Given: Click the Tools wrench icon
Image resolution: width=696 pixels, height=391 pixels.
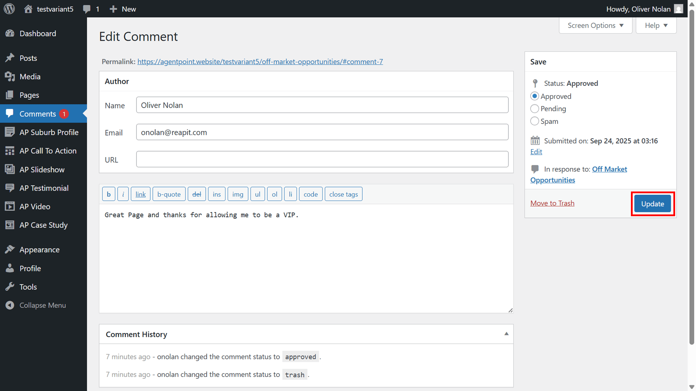Looking at the screenshot, I should click(10, 287).
